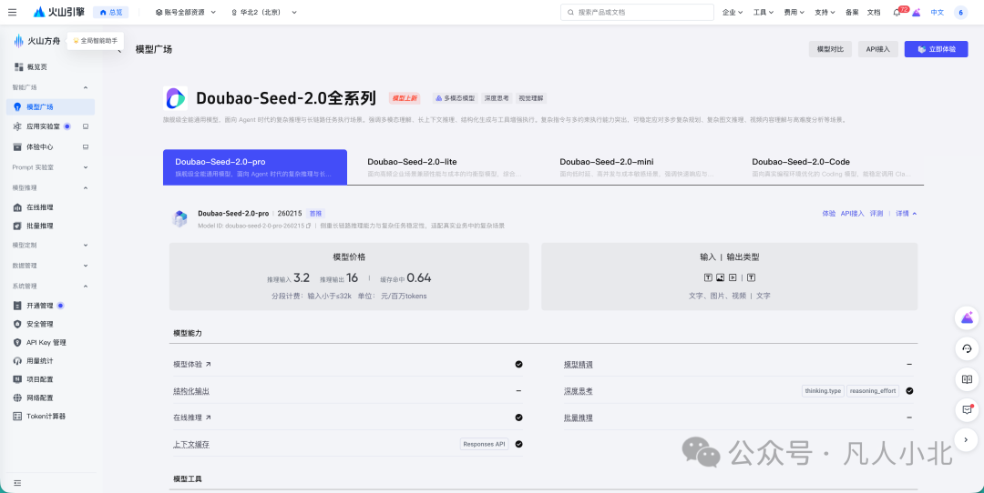The height and width of the screenshot is (493, 984).
Task: Open the 备案 link in top bar
Action: (852, 12)
